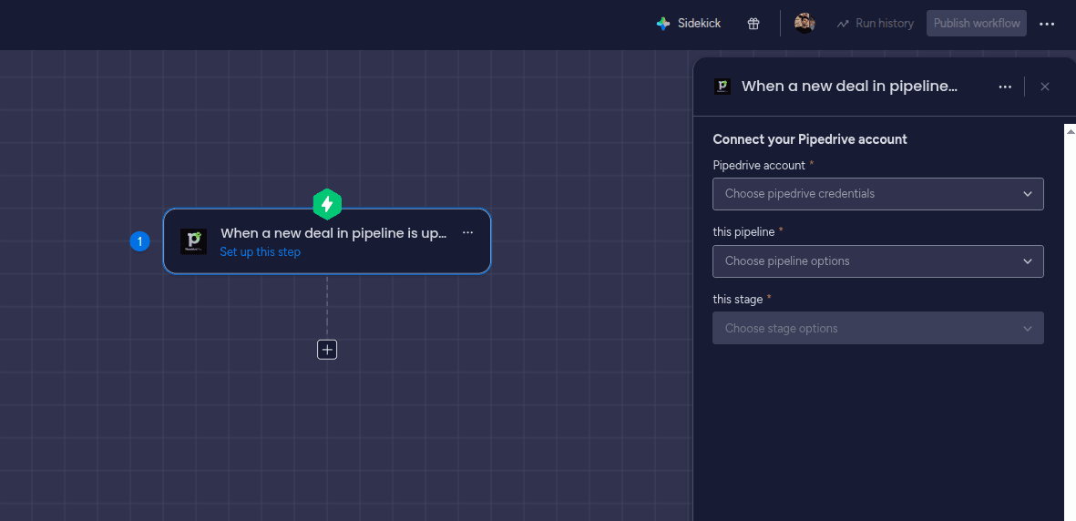View Run history
The height and width of the screenshot is (521, 1076).
click(875, 24)
